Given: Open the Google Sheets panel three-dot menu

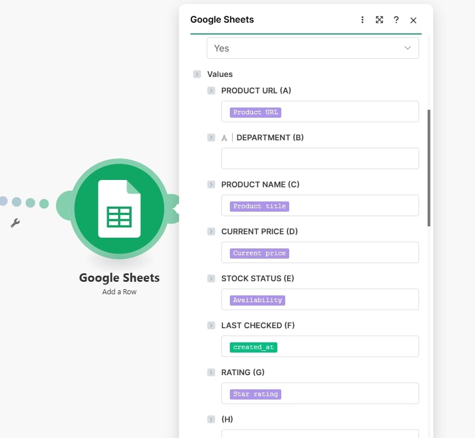Looking at the screenshot, I should pos(362,20).
